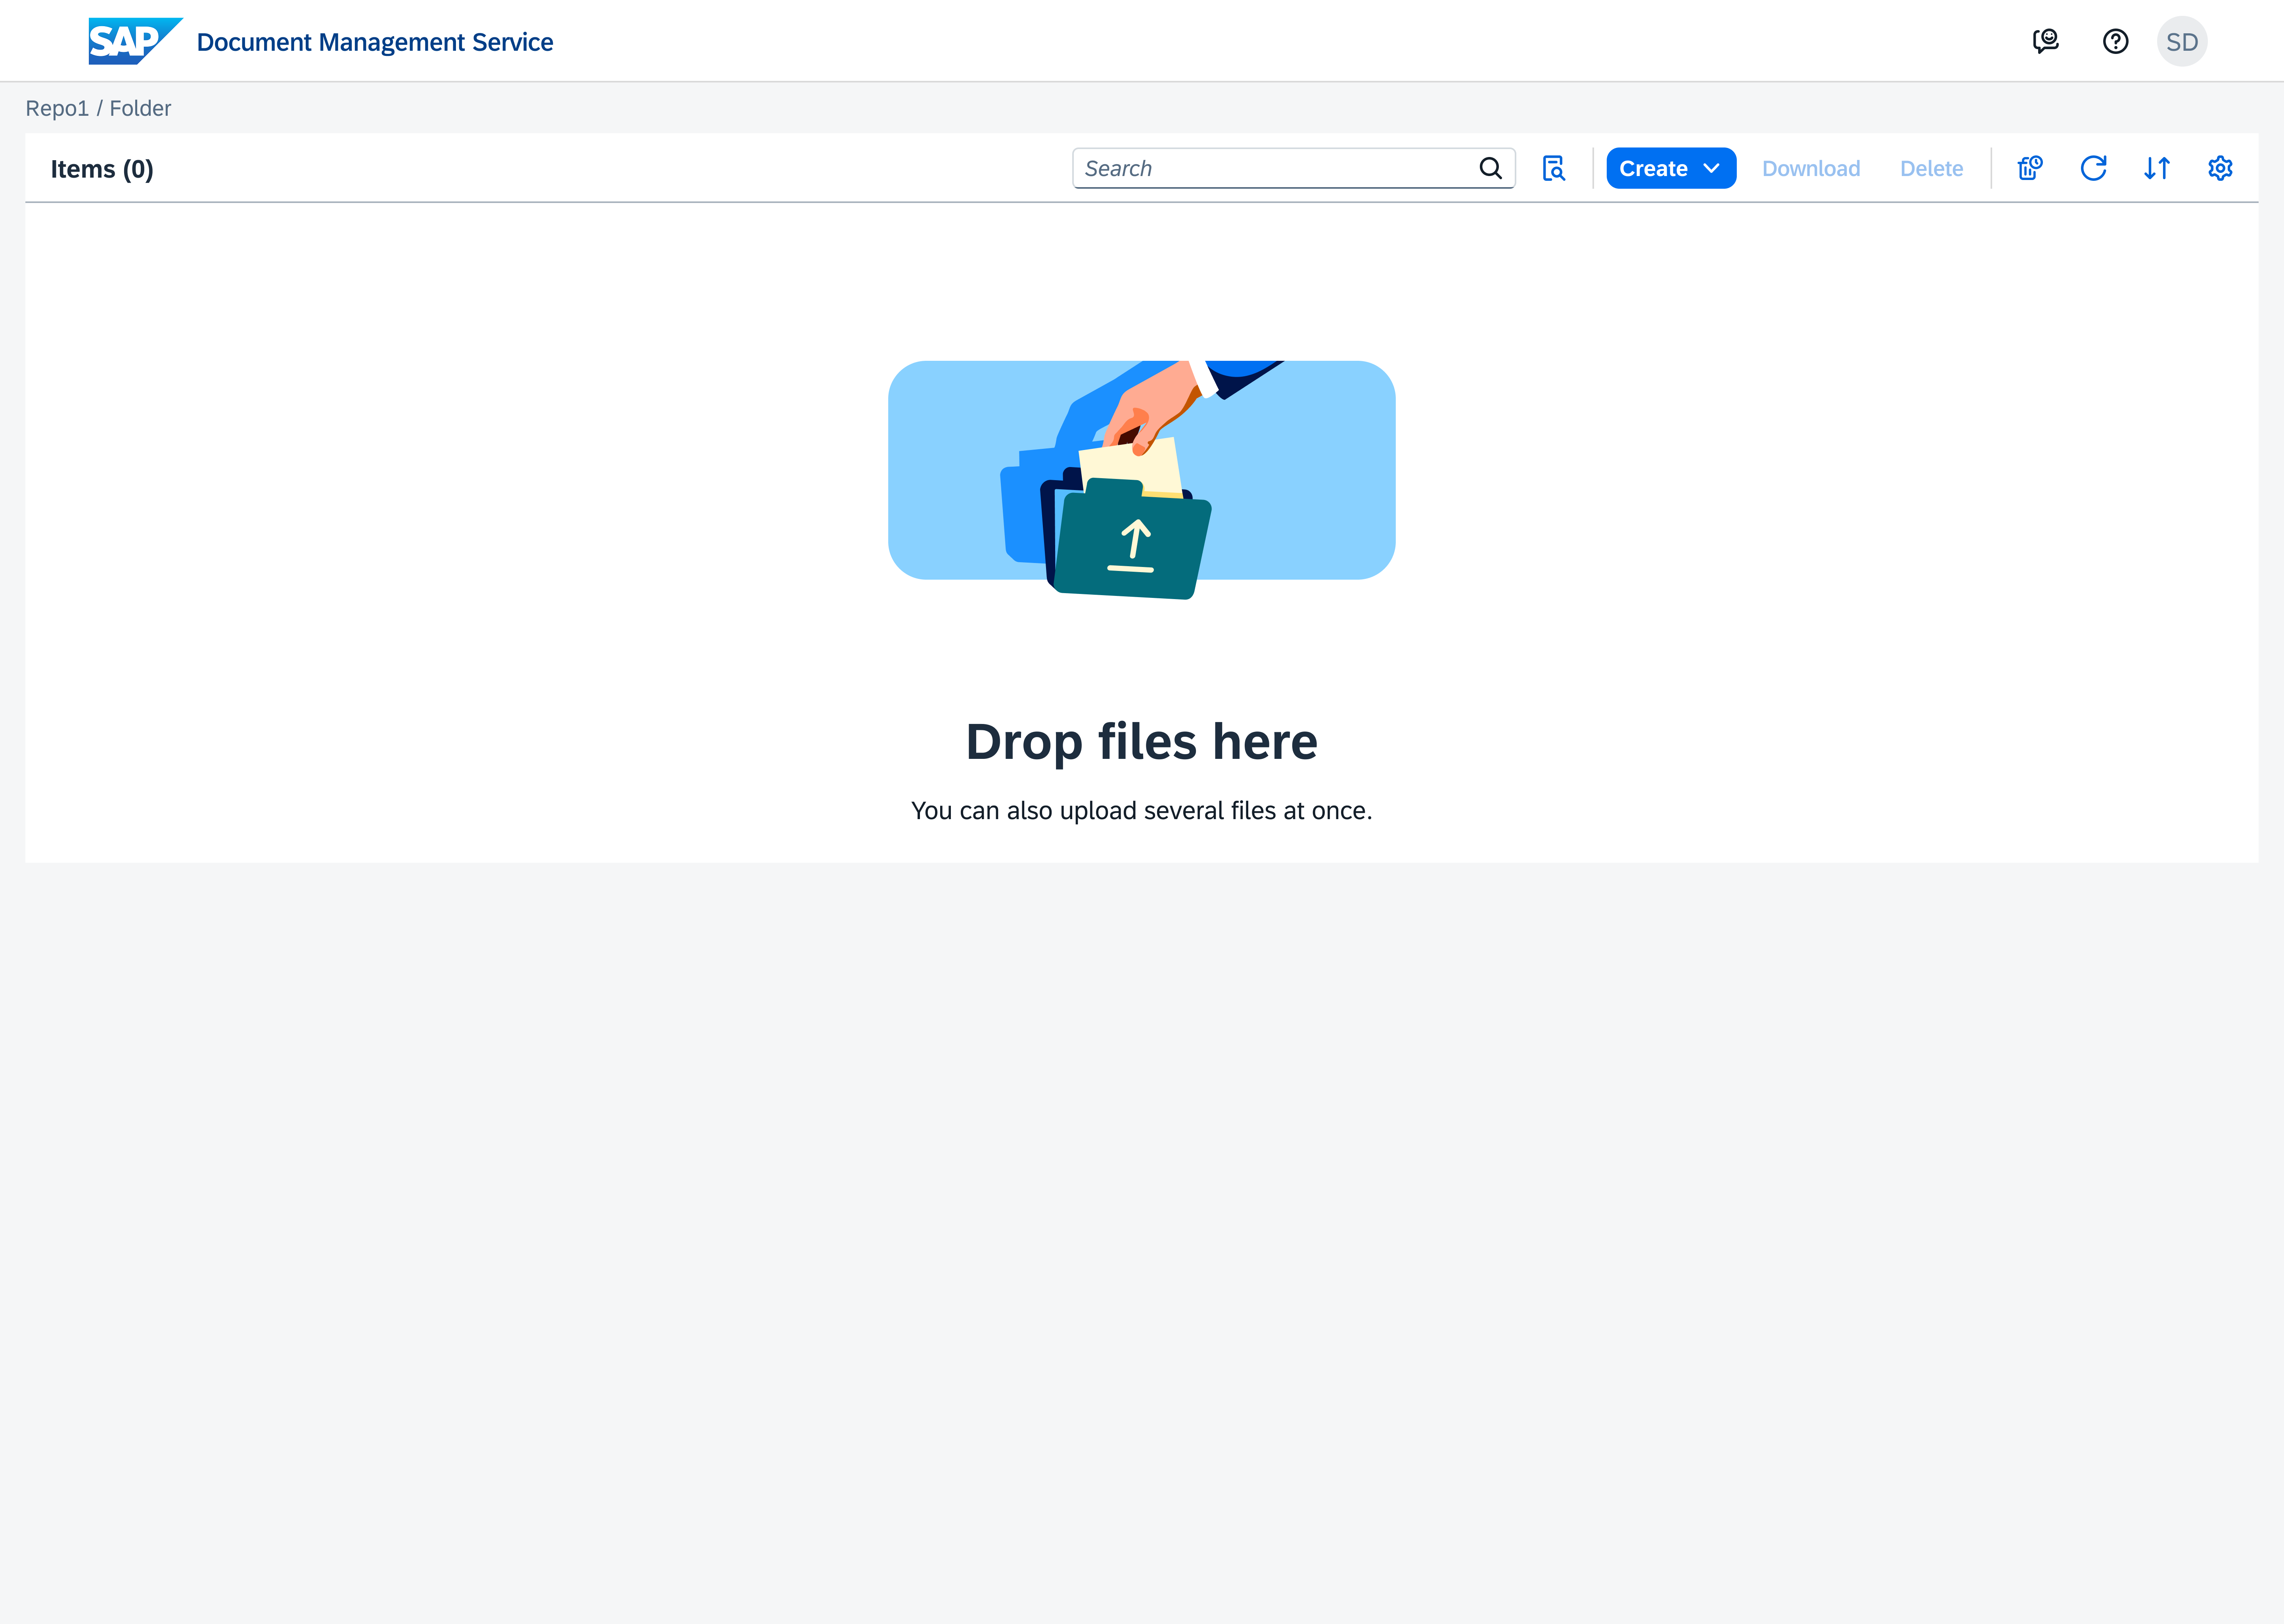Click the Download button
This screenshot has width=2284, height=1624.
click(1811, 168)
